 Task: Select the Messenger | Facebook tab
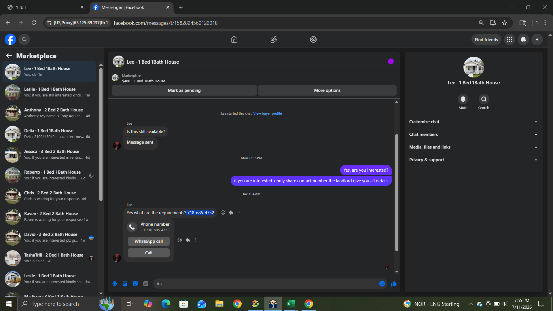[x=132, y=7]
